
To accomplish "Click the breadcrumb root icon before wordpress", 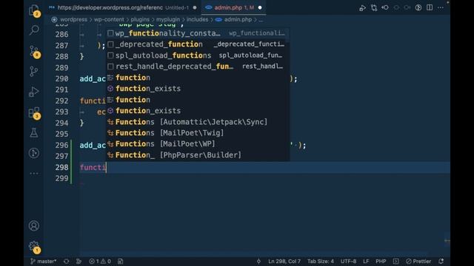I will [x=54, y=20].
